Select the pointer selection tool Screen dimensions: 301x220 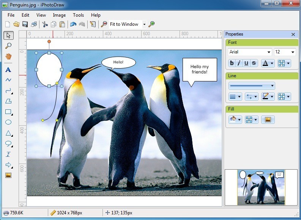[8, 35]
